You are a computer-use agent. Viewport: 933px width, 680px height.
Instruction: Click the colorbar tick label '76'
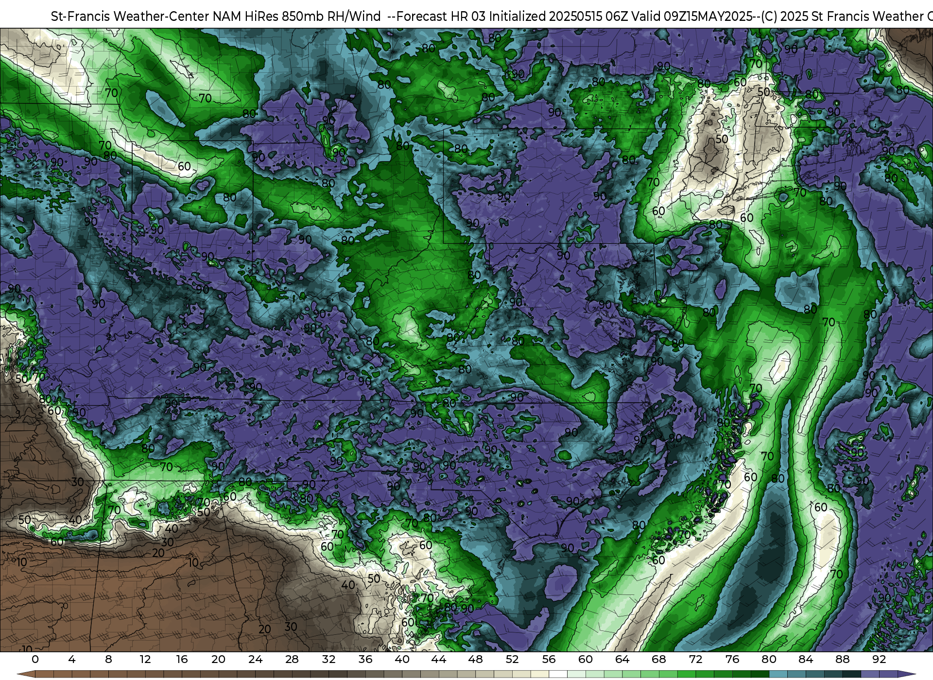point(732,660)
